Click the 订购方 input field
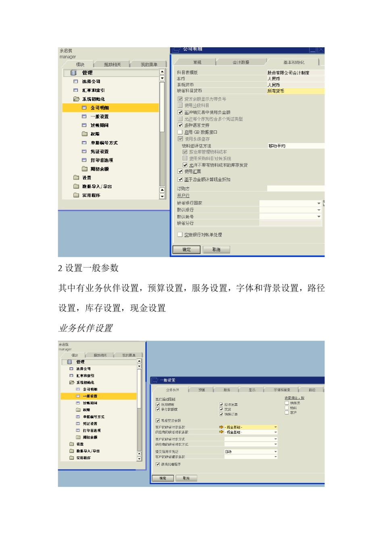 click(296, 189)
